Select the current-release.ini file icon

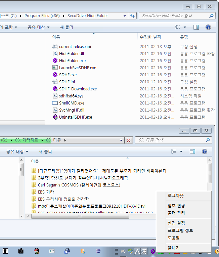[x=55, y=47]
